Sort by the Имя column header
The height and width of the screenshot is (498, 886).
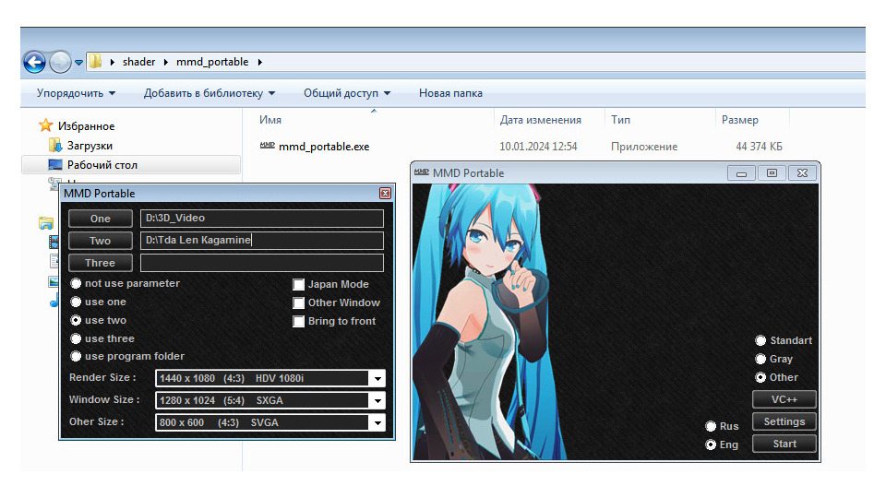pyautogui.click(x=270, y=120)
